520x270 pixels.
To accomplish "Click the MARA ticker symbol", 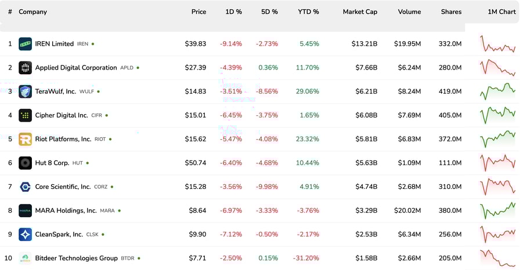I will 107,211.
